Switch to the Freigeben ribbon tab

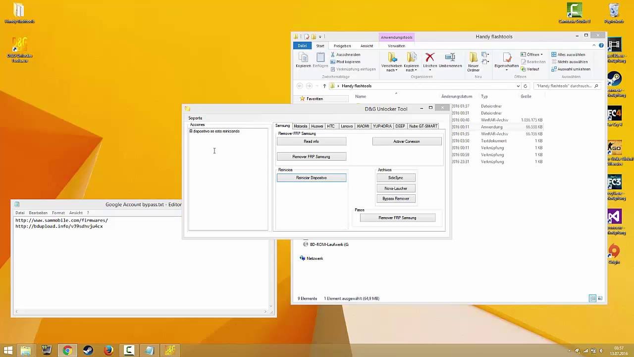pos(342,46)
